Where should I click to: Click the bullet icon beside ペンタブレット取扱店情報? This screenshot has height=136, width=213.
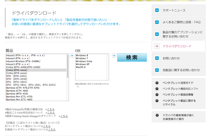pyautogui.click(x=157, y=95)
